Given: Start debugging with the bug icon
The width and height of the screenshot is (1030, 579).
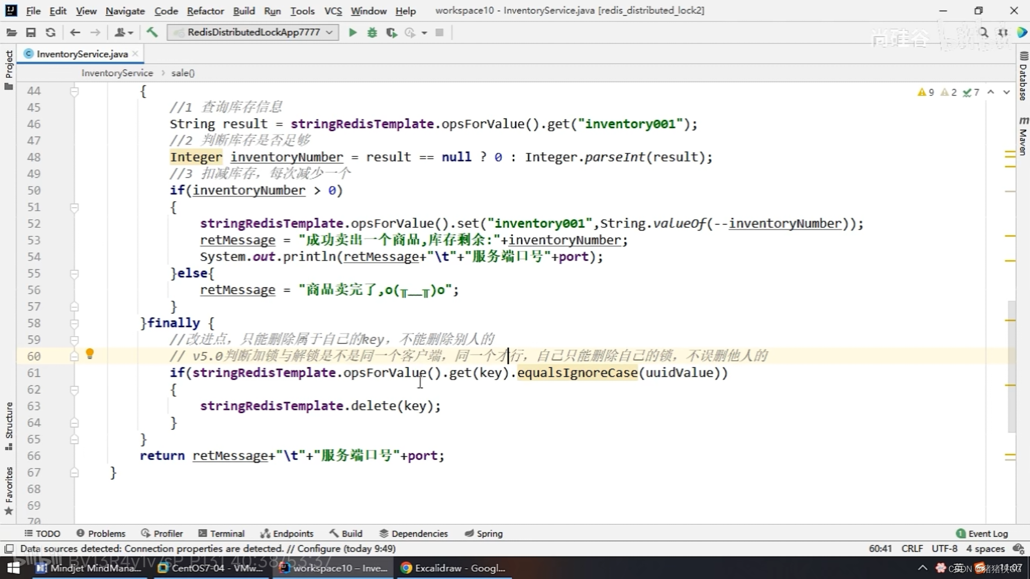Looking at the screenshot, I should [x=372, y=33].
